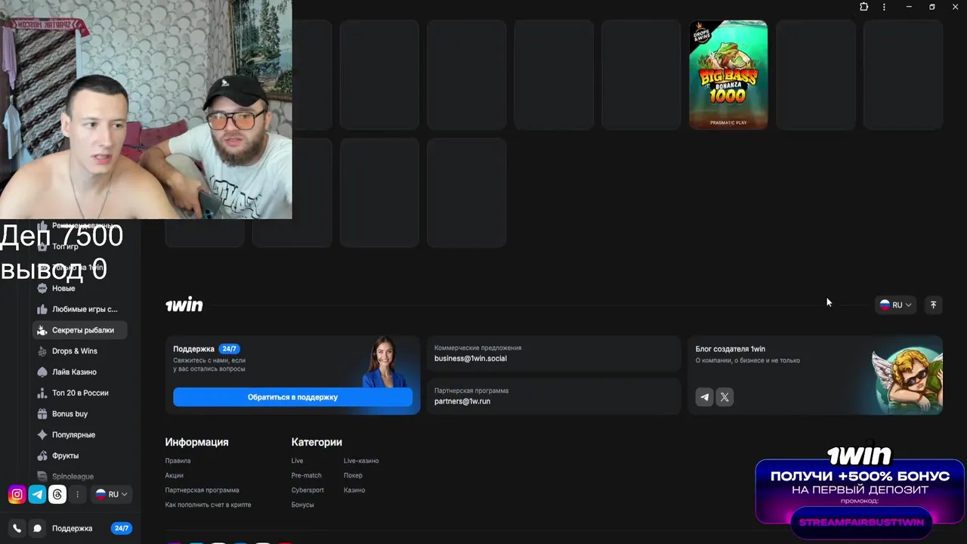This screenshot has width=967, height=544.
Task: Click the browser extensions puzzle icon
Action: coord(864,7)
